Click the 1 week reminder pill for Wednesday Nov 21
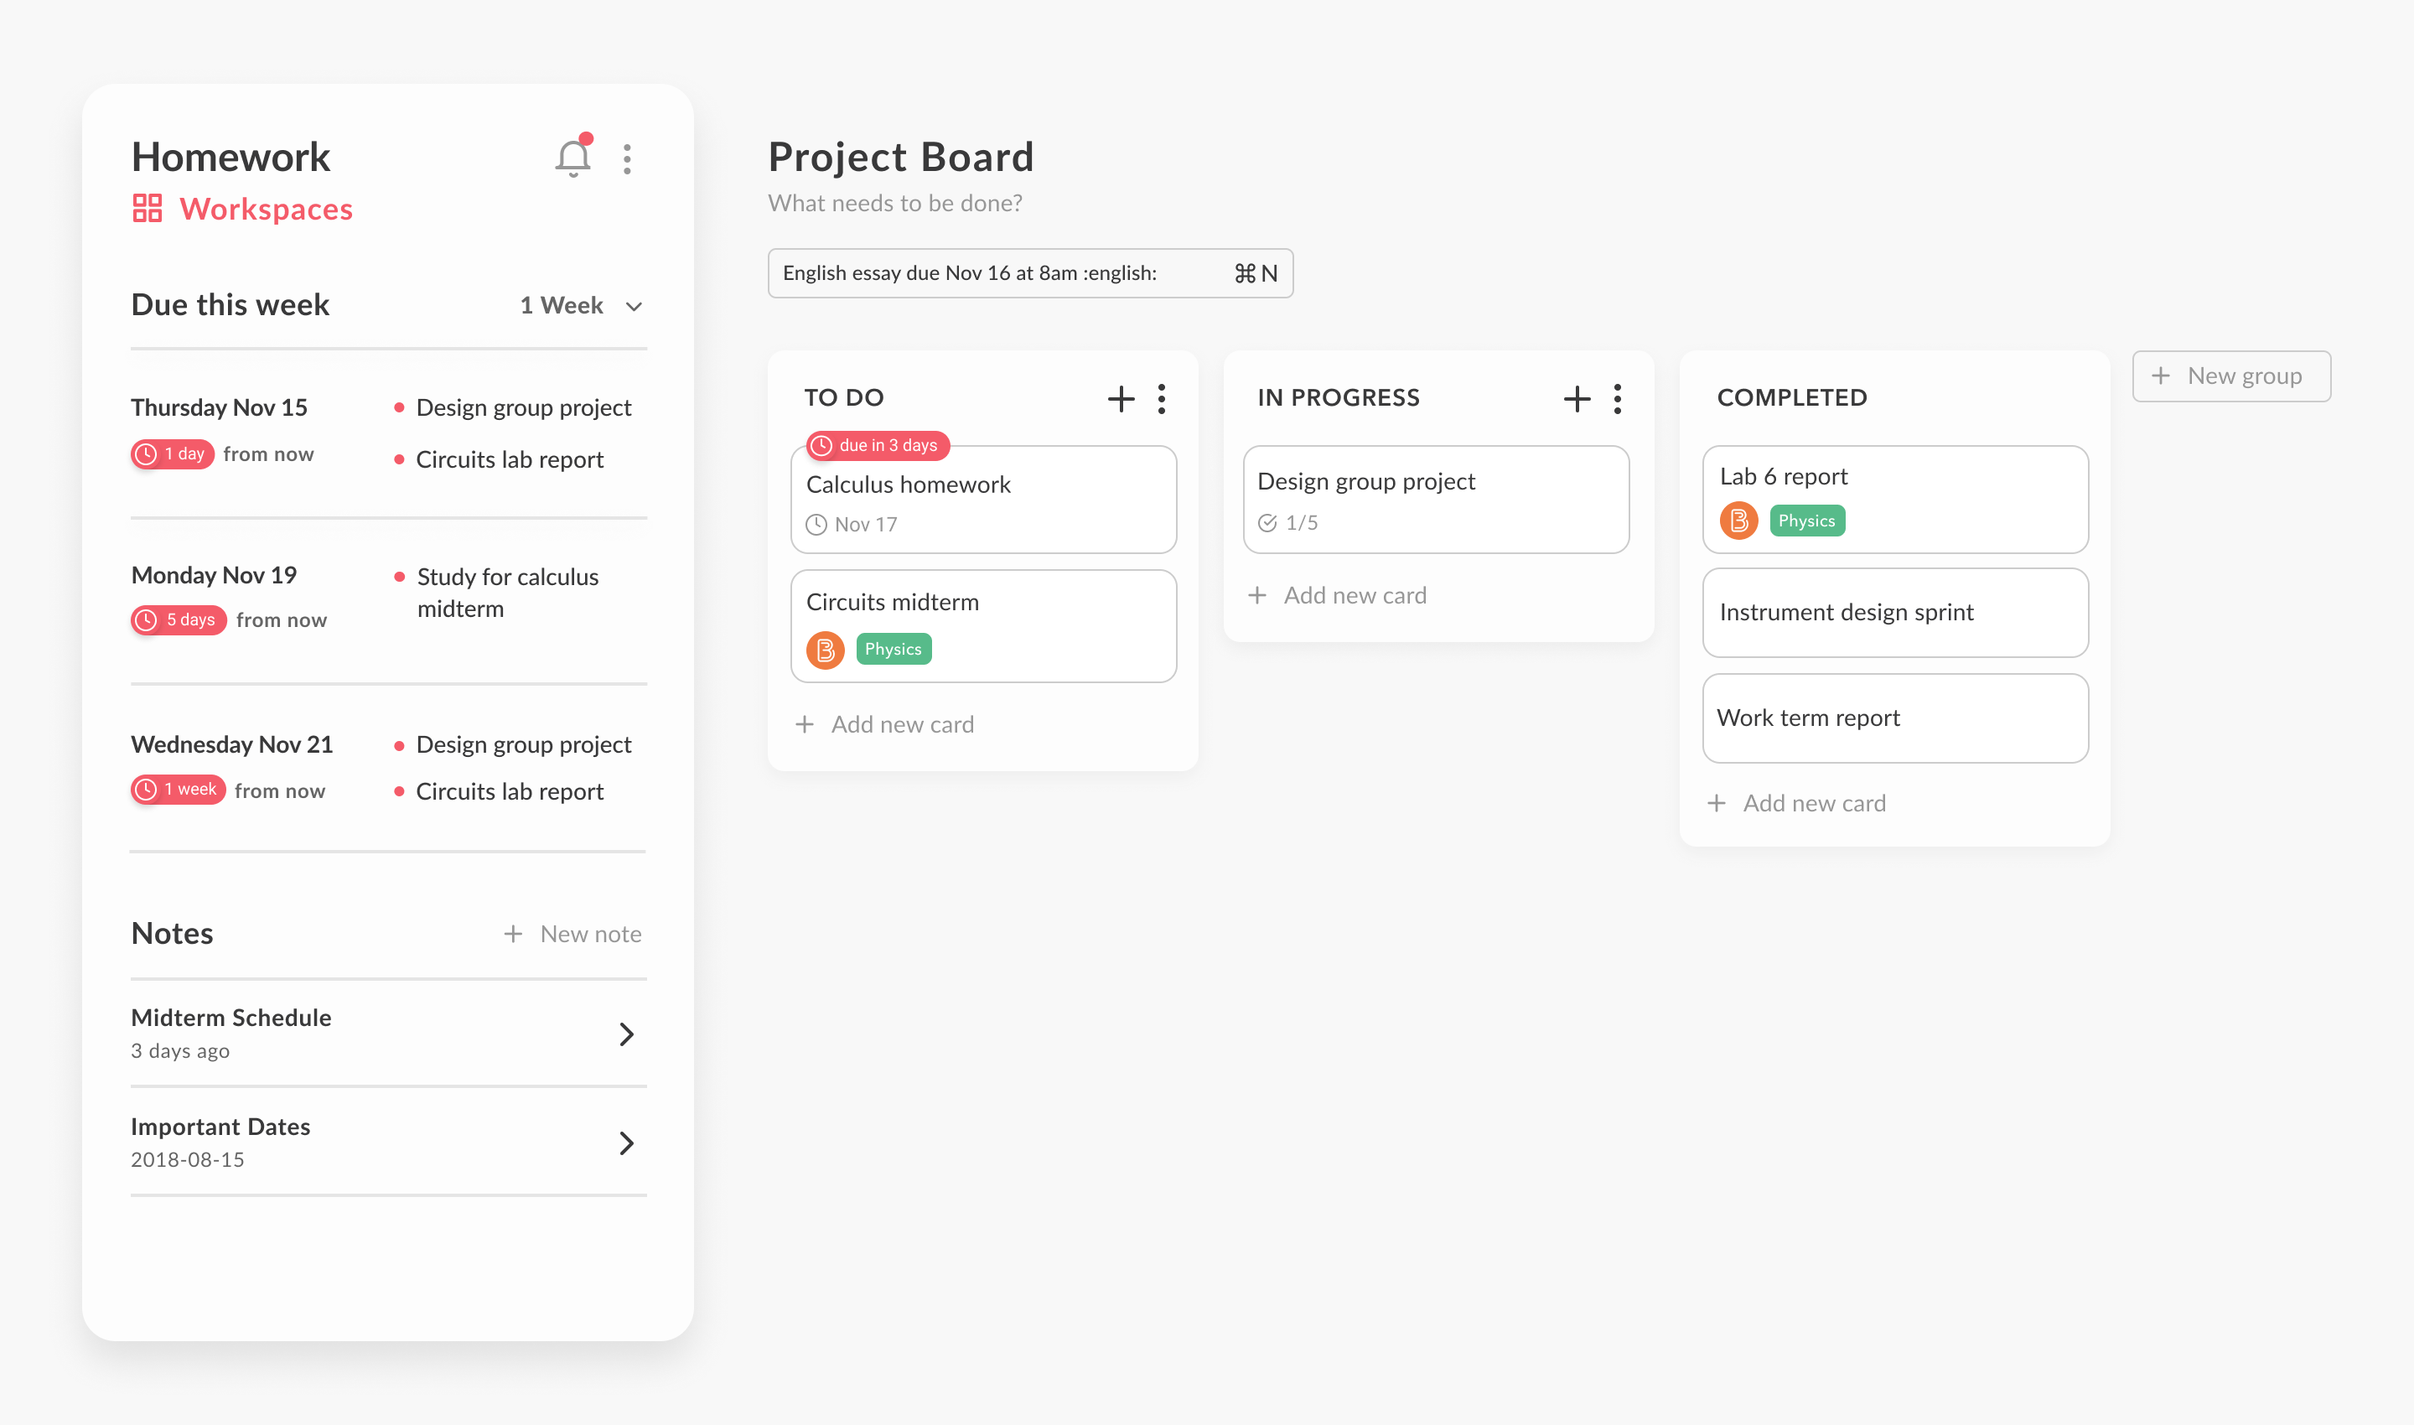This screenshot has height=1425, width=2414. [178, 790]
